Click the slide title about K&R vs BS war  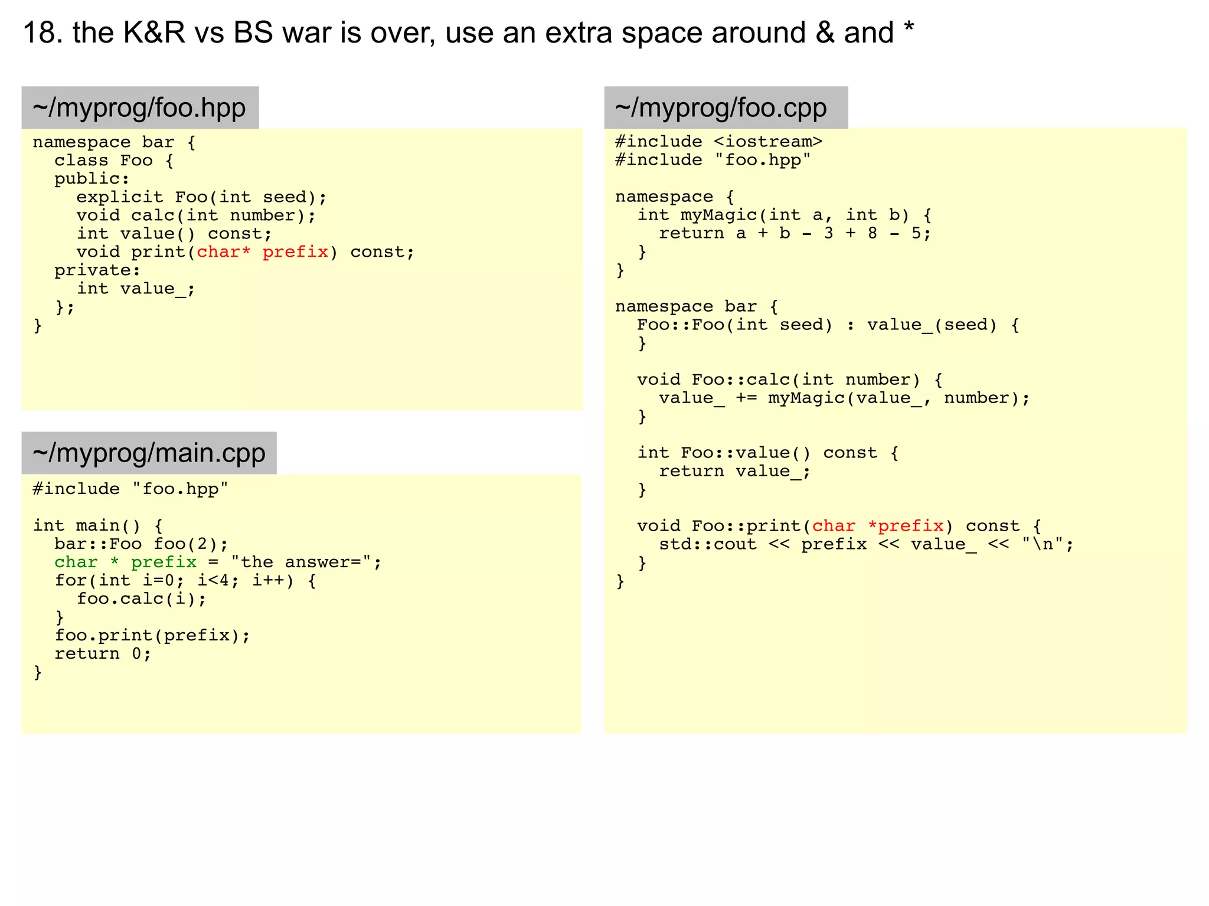(x=469, y=32)
